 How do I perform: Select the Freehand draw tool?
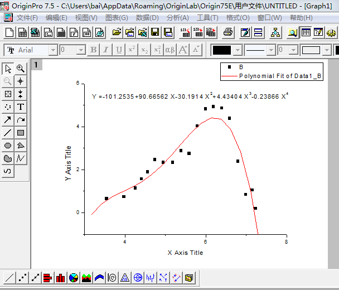[x=8, y=171]
